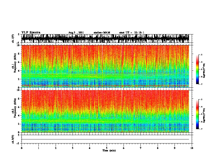Viewport: 216px width, 166px height.
Task: Click time axis tick label "3"
Action: pyautogui.click(x=73, y=148)
